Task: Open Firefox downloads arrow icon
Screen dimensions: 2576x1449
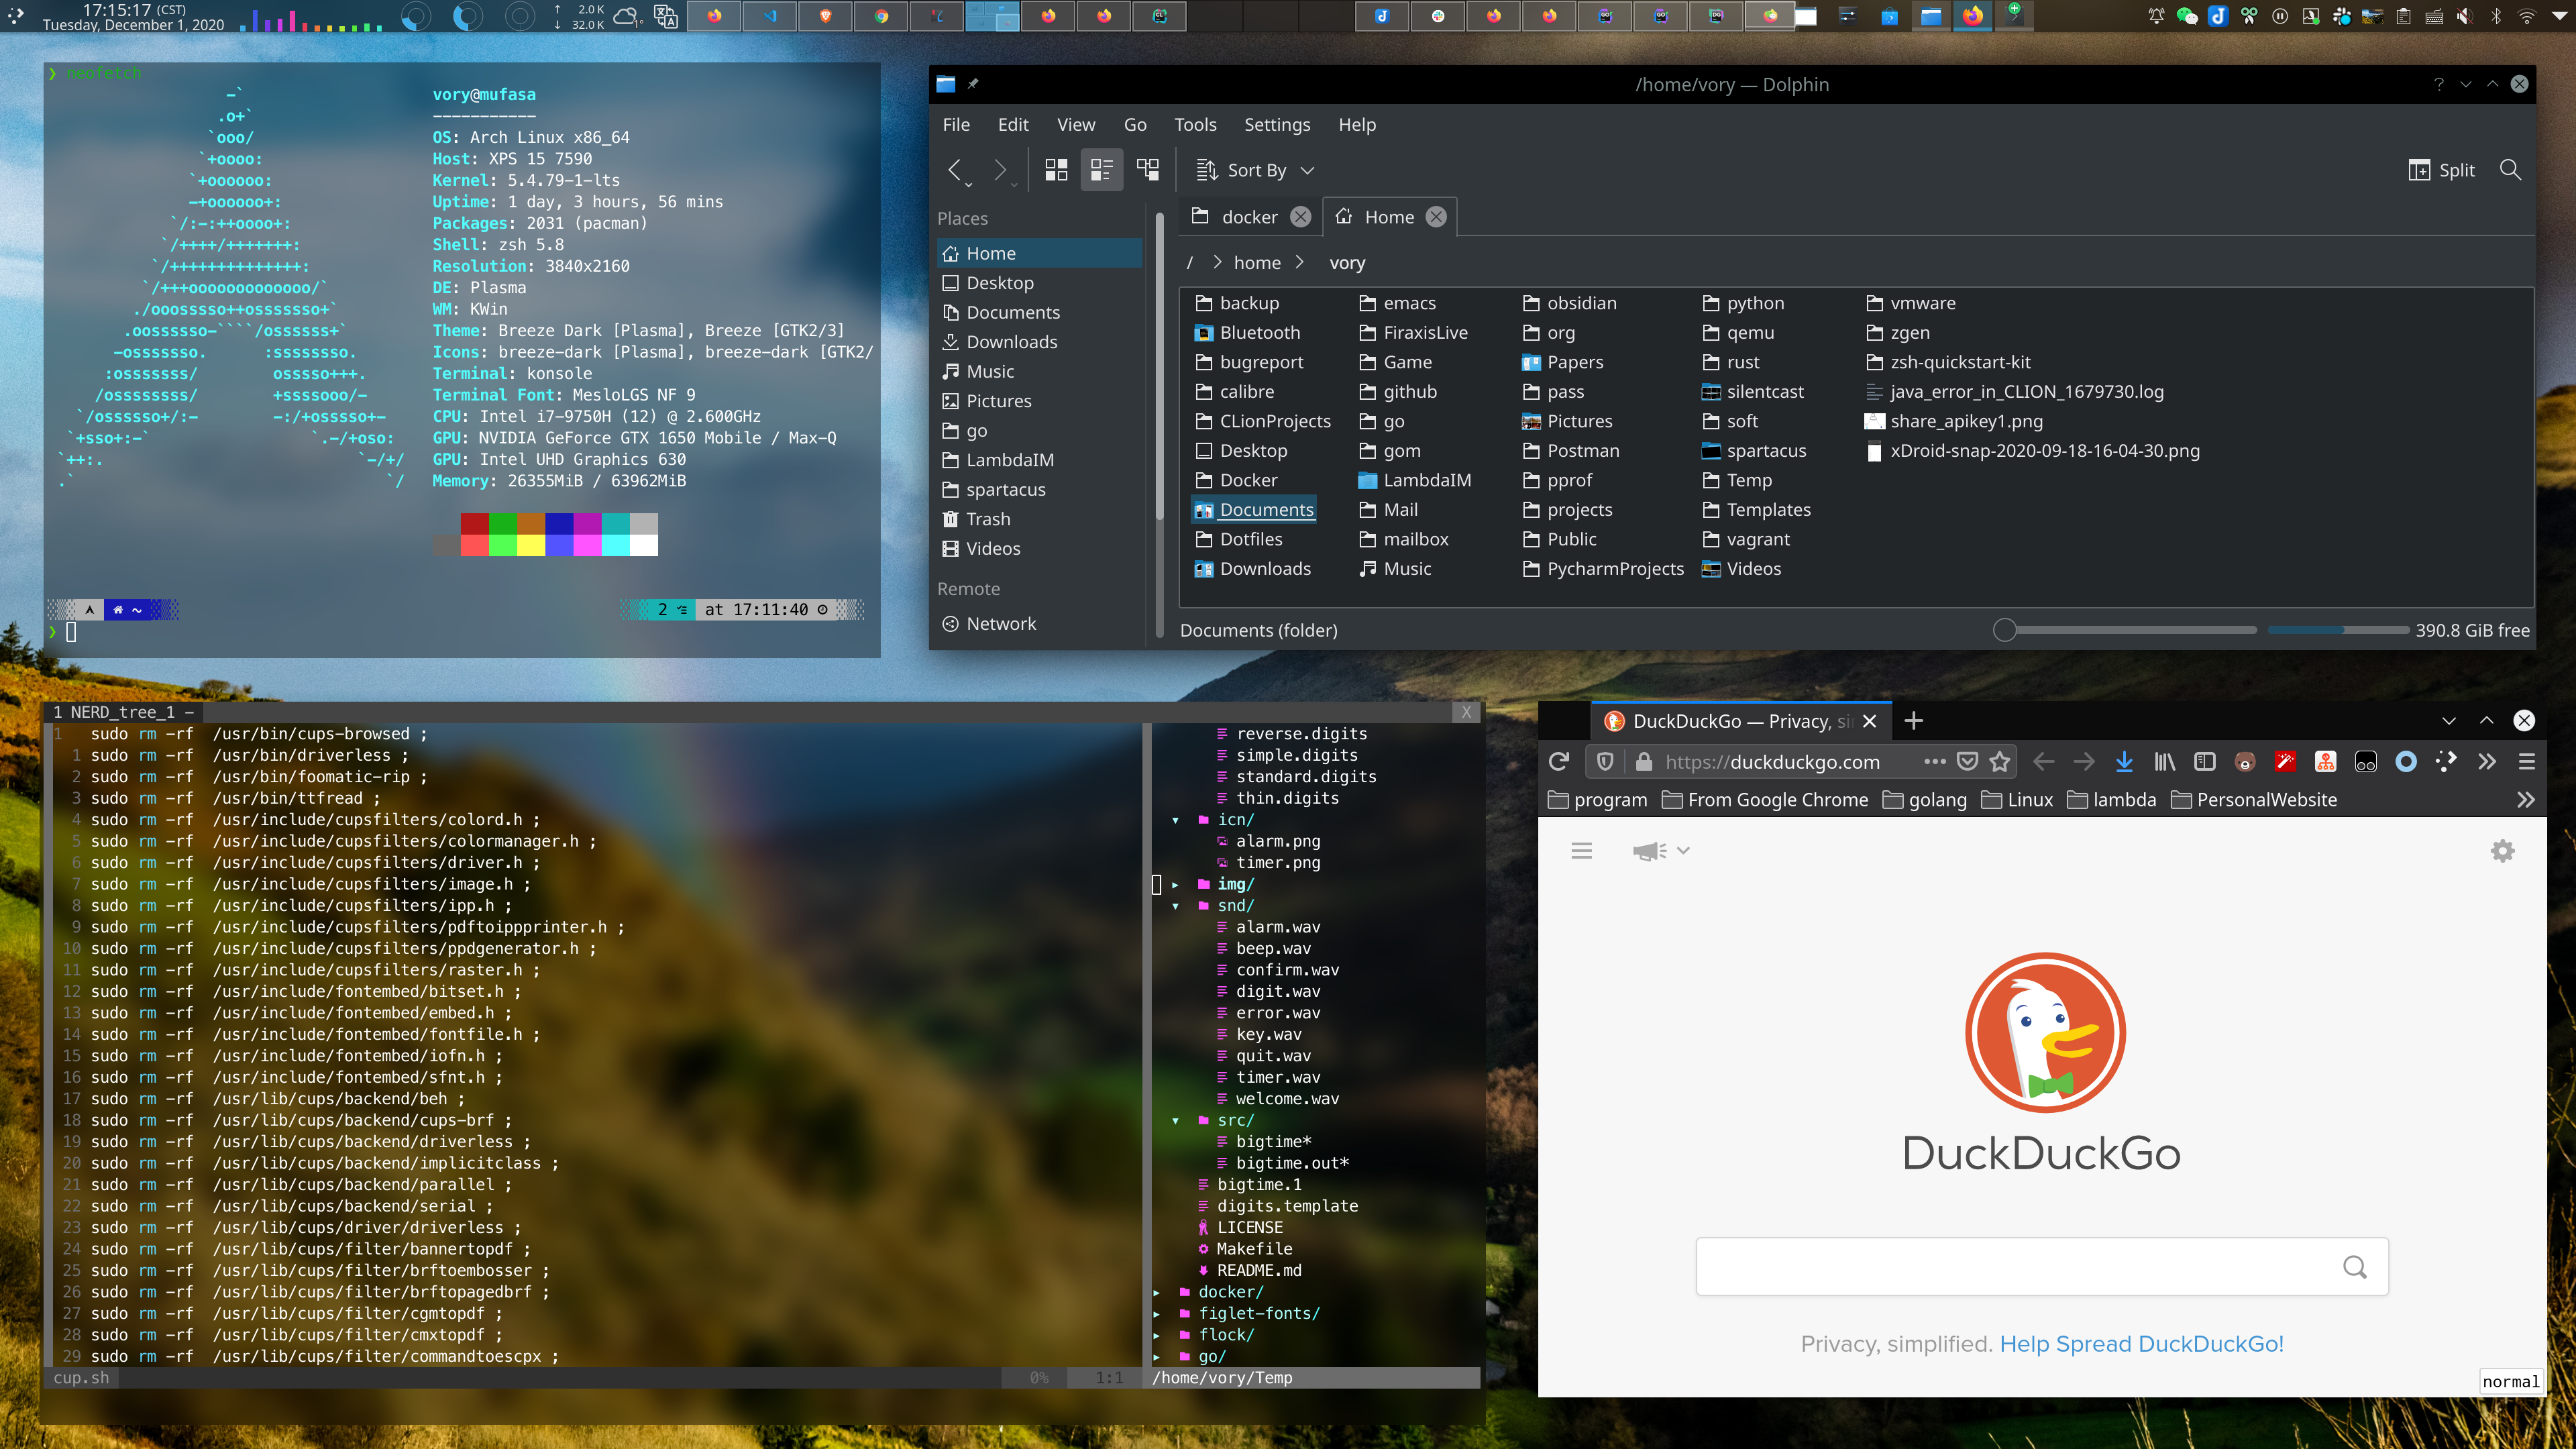Action: pos(2124,762)
